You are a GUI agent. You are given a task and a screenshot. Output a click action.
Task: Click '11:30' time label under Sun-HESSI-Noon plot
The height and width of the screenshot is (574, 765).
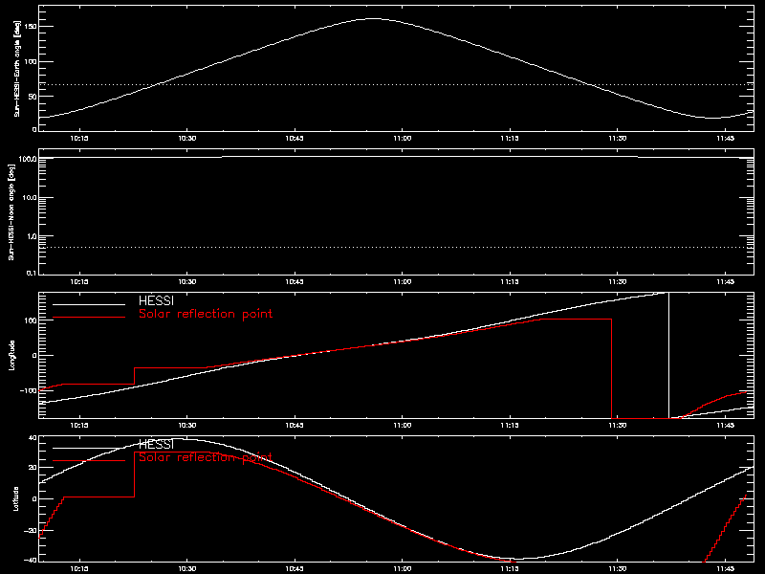click(618, 282)
